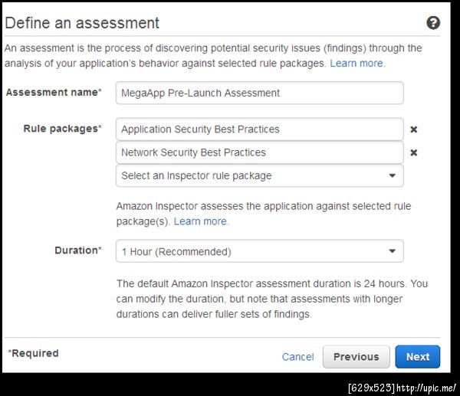Select the Application Security Best Practices field

click(x=259, y=129)
